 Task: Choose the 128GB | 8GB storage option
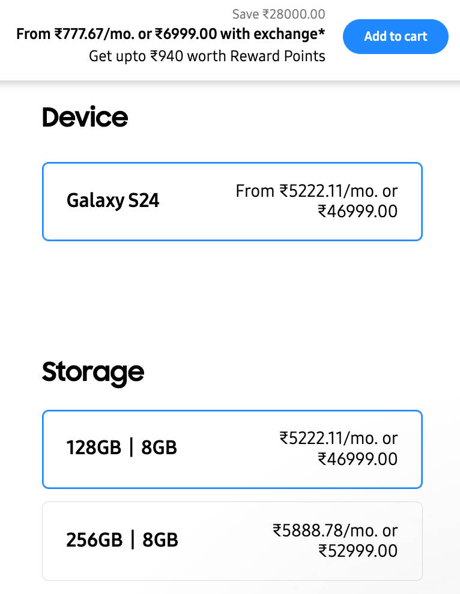[x=232, y=449]
